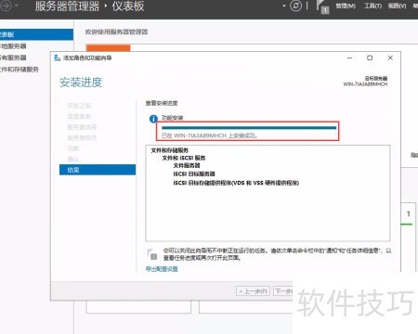
Task: Minimize the Add Roles wizard window
Action: 349,58
